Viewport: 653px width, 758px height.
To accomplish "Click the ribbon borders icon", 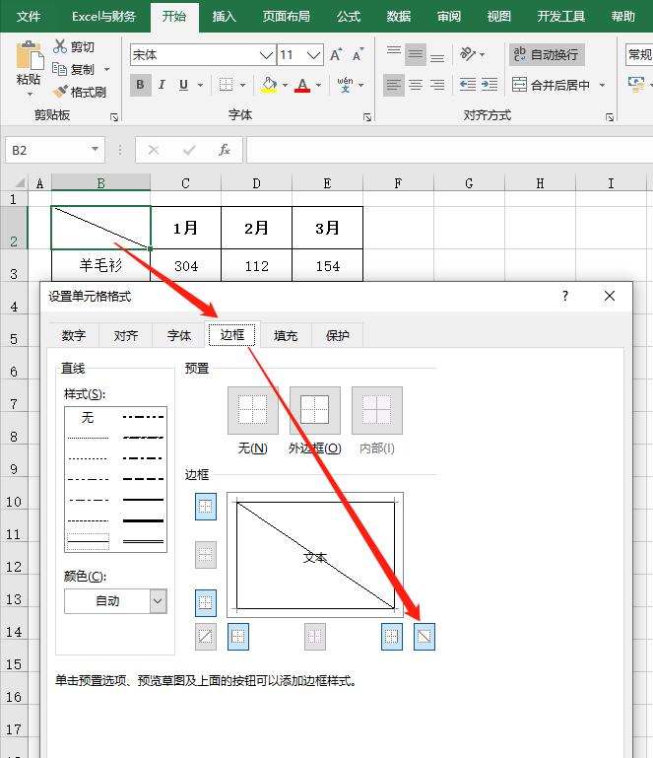I will point(227,85).
